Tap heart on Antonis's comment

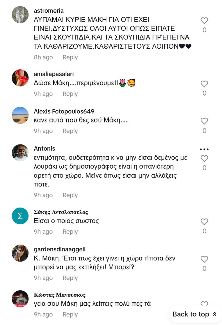[x=204, y=159]
